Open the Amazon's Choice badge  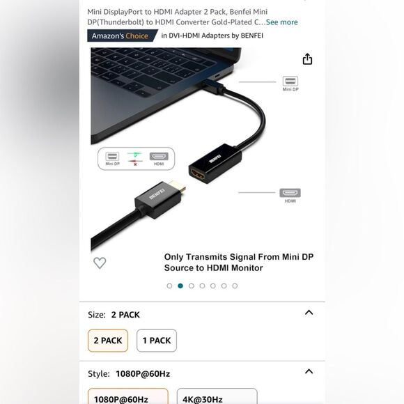(122, 36)
